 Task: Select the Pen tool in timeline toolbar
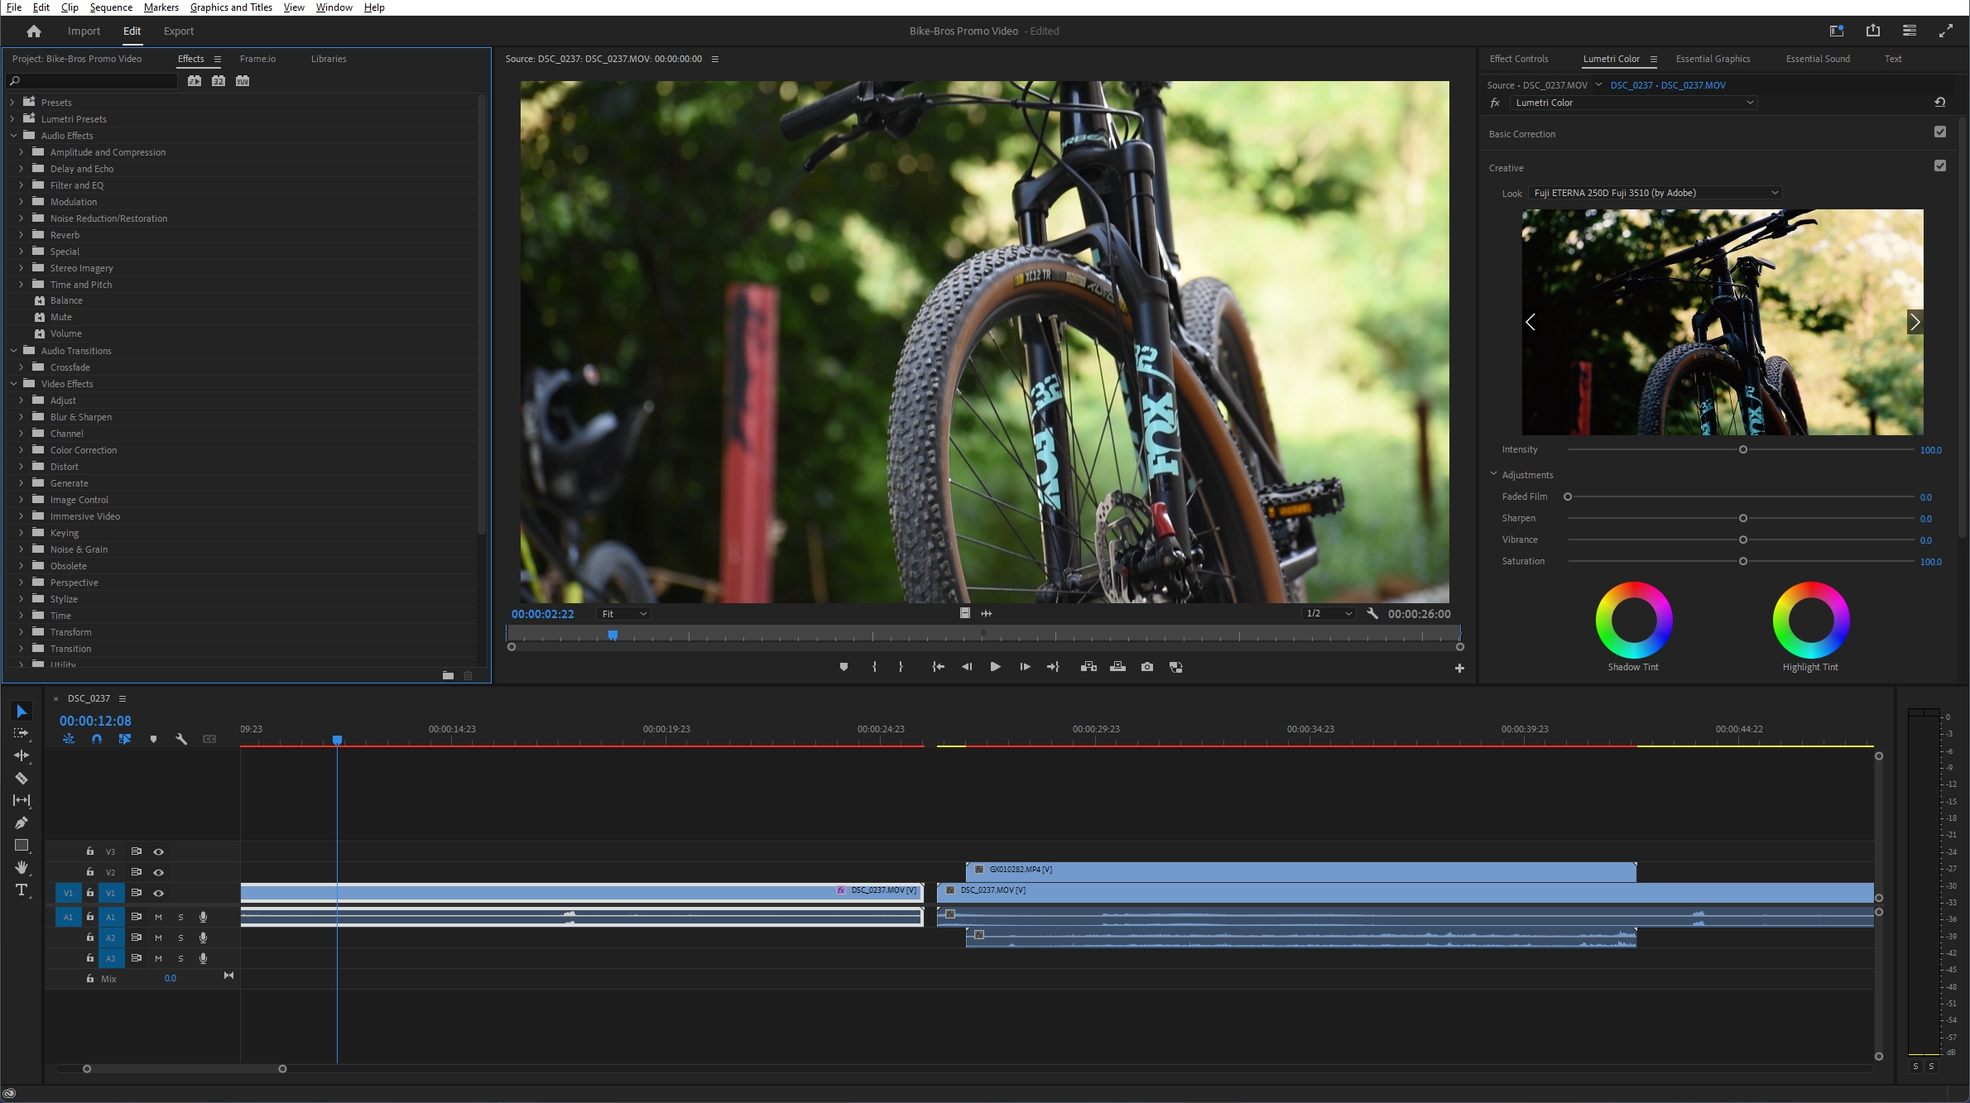tap(22, 822)
